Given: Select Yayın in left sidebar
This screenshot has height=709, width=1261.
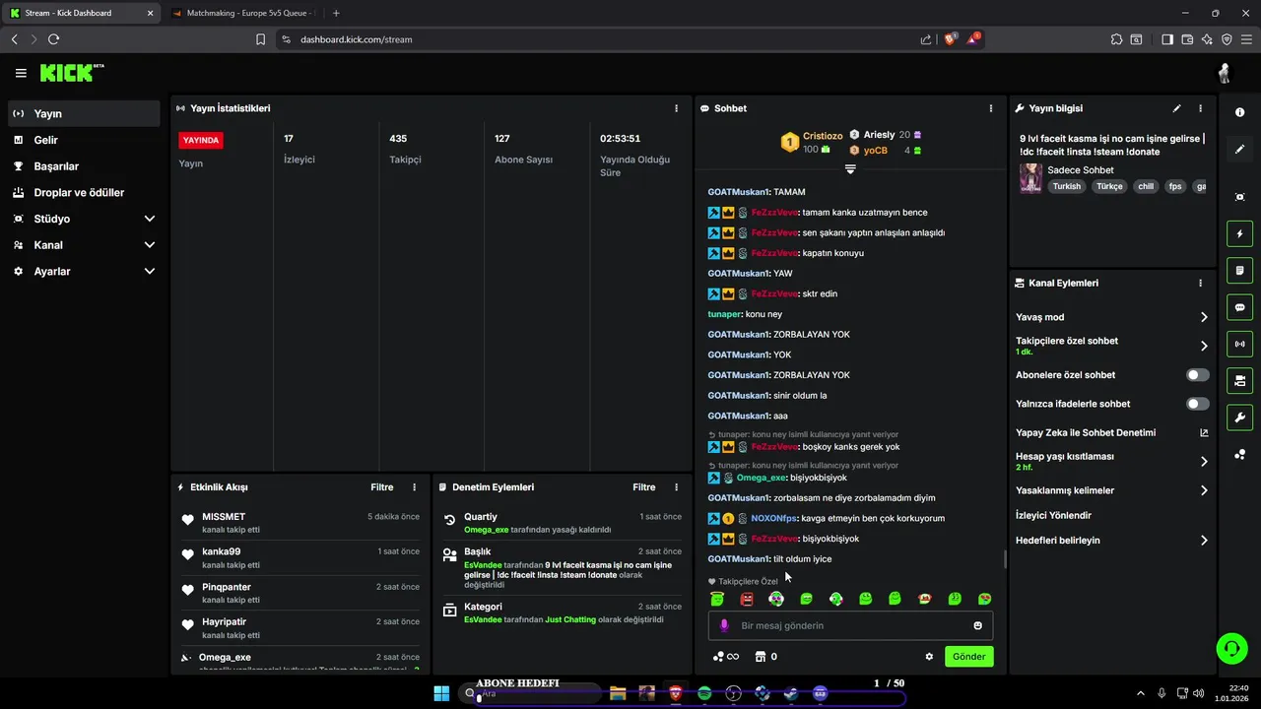Looking at the screenshot, I should [84, 113].
